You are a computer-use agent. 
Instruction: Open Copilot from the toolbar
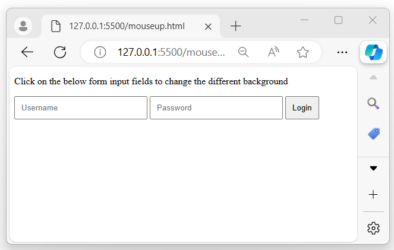[373, 52]
